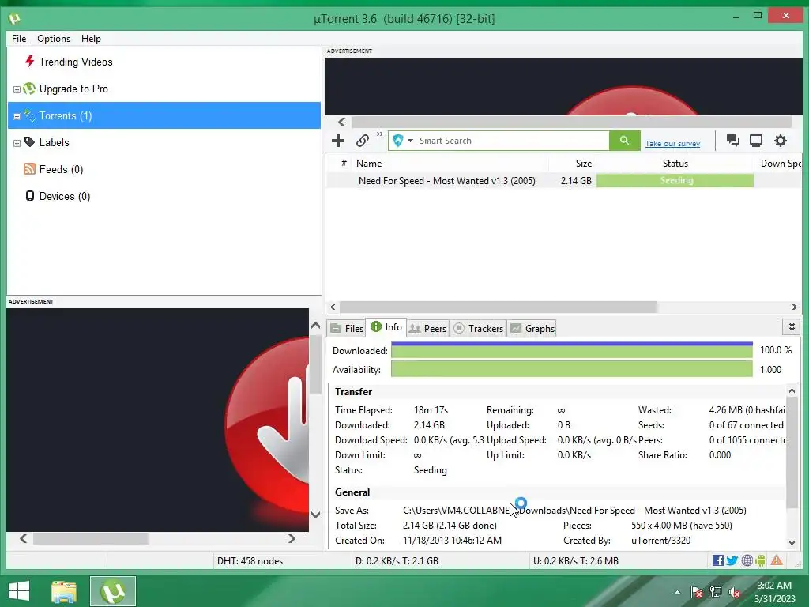Open Preferences gear icon
Viewport: 809px width, 607px height.
pyautogui.click(x=781, y=141)
